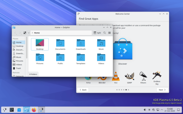Switch to Welcome Center taskbar entry
This screenshot has height=114, width=183.
(41, 109)
